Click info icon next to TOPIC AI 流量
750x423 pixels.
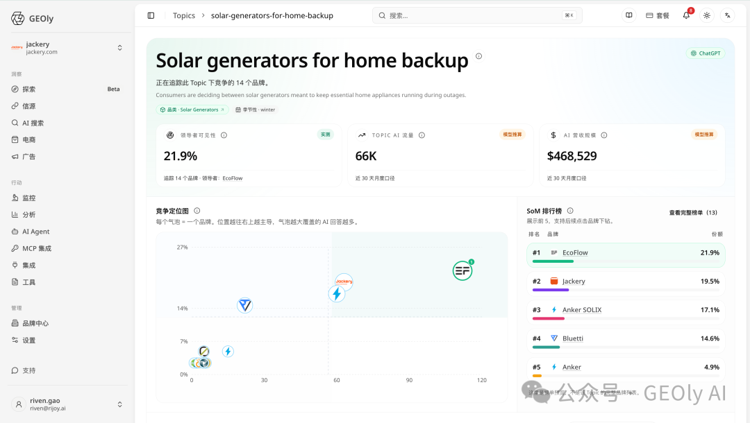(422, 135)
